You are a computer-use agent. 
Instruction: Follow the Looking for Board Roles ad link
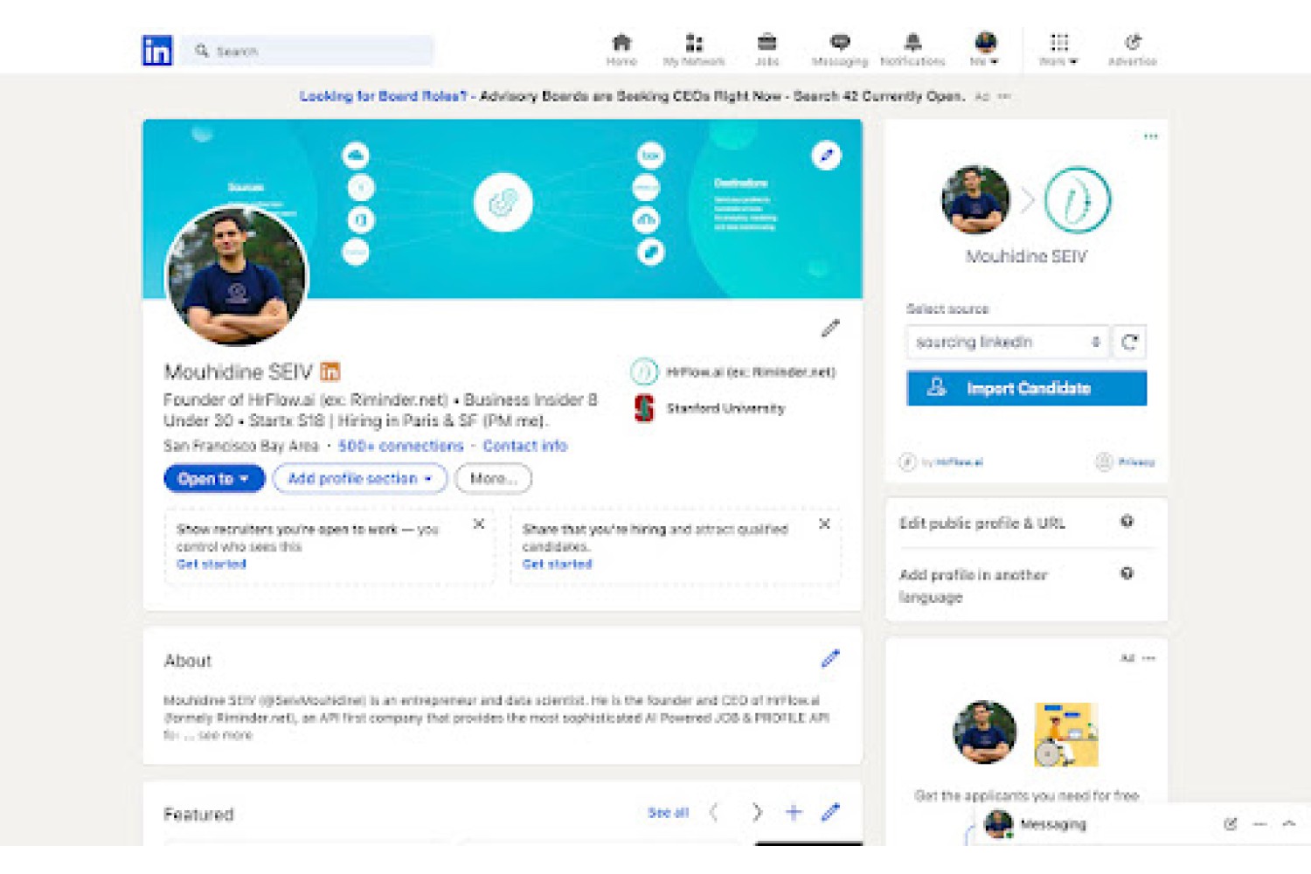coord(383,96)
